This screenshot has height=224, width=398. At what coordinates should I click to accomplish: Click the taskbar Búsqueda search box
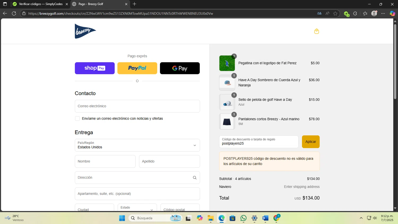point(155,218)
